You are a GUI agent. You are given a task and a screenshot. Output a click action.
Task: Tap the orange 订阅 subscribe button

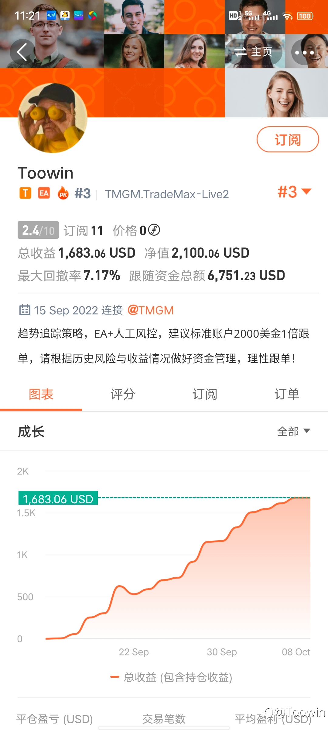click(288, 139)
